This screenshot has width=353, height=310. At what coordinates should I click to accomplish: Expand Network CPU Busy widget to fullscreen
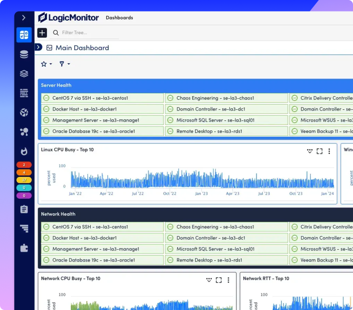[219, 280]
